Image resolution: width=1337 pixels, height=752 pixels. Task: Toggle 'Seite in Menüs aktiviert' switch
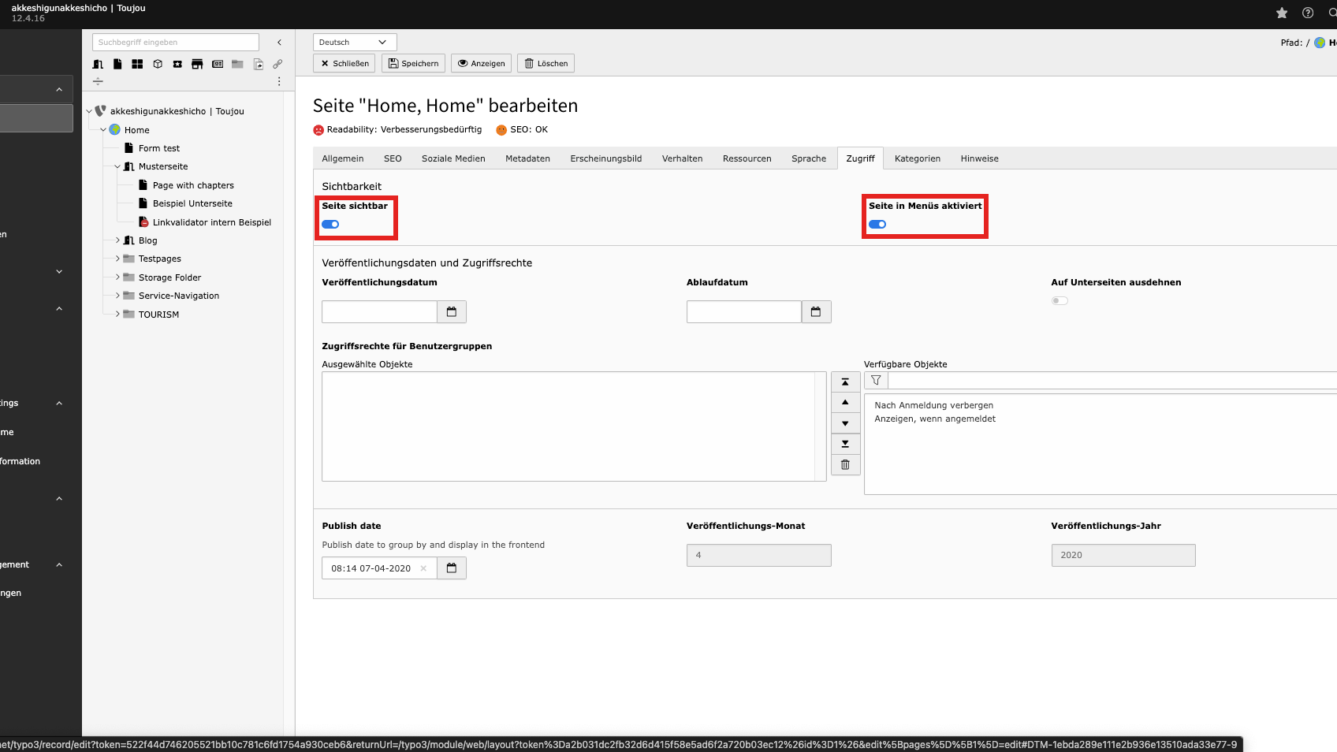(877, 225)
